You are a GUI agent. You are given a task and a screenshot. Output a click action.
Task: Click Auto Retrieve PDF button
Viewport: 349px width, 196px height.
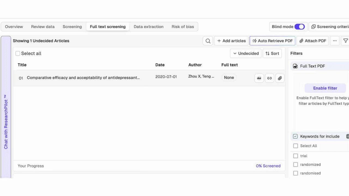click(272, 41)
